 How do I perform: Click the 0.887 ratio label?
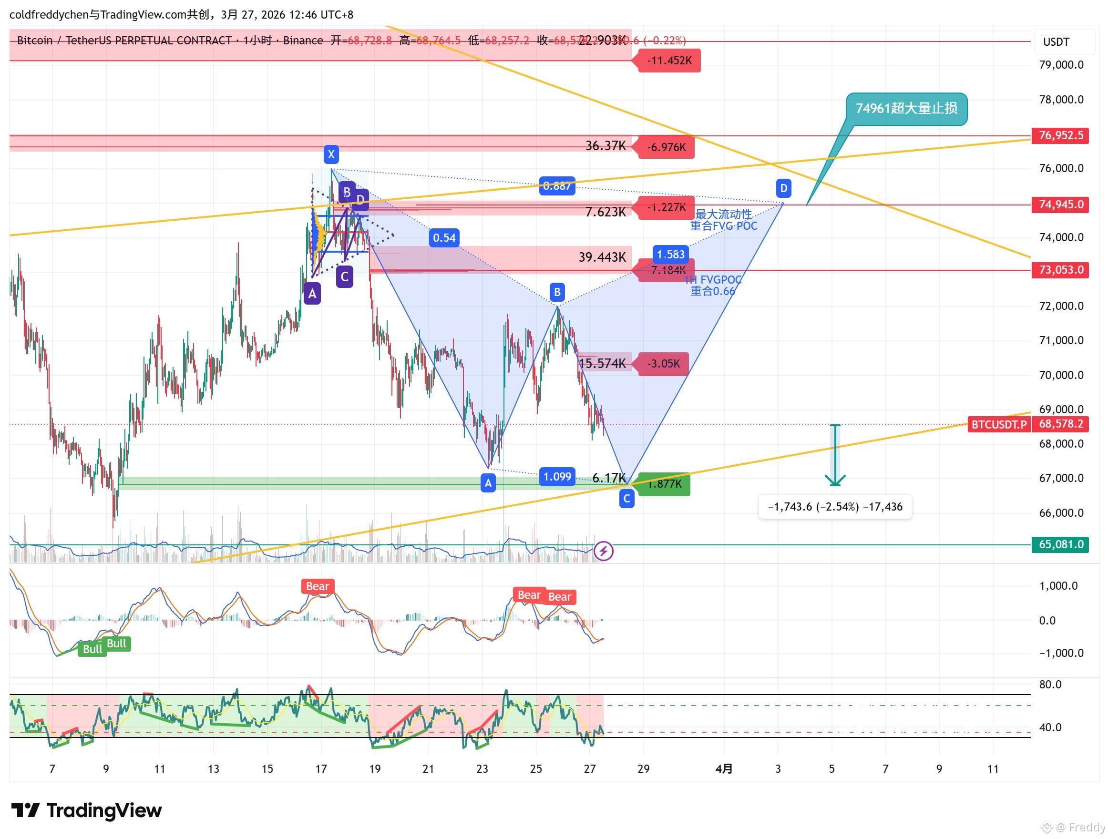(x=556, y=186)
